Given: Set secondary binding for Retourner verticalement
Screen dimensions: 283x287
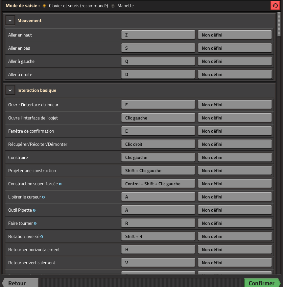Looking at the screenshot, I should point(235,263).
